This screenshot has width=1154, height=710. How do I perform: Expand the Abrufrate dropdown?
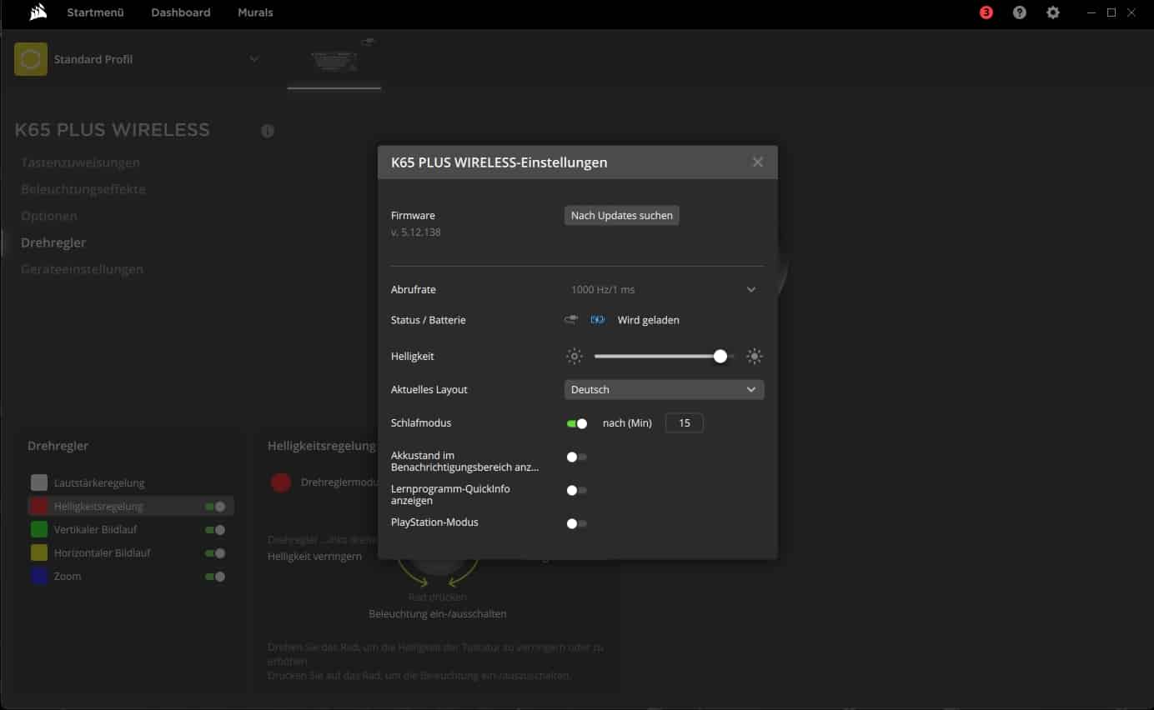pos(750,290)
